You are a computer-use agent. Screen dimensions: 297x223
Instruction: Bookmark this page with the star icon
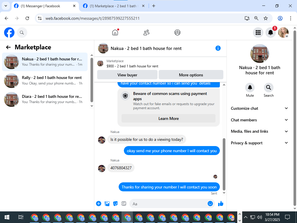coord(266,18)
